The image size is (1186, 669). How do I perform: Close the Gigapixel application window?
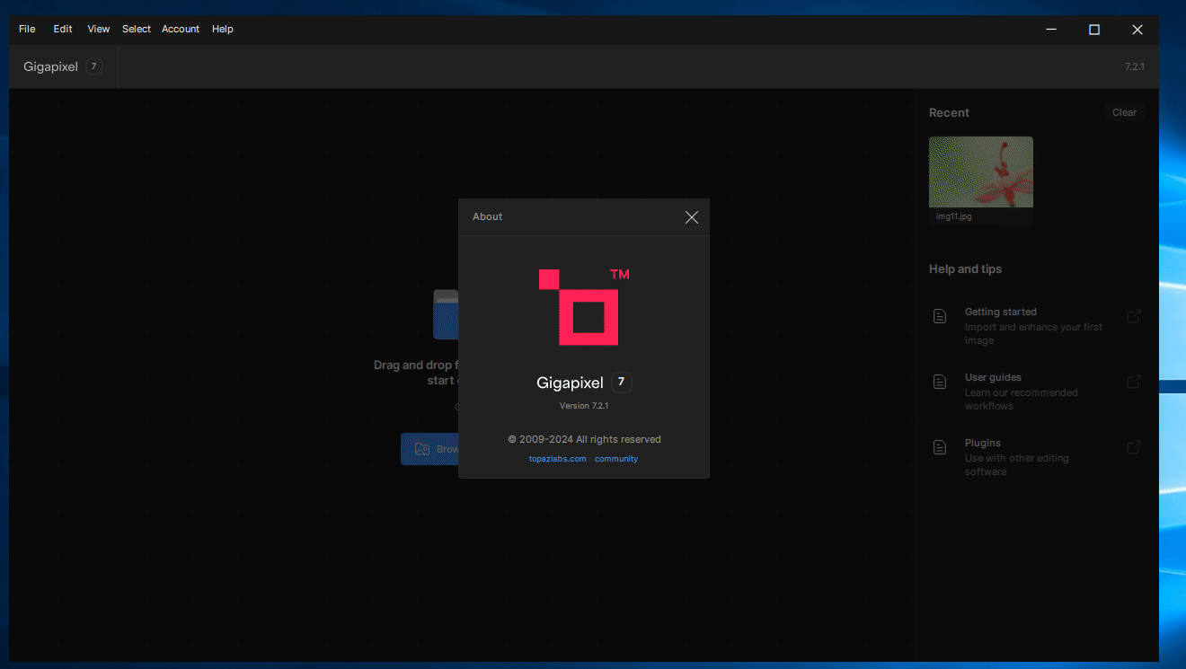click(x=1137, y=30)
